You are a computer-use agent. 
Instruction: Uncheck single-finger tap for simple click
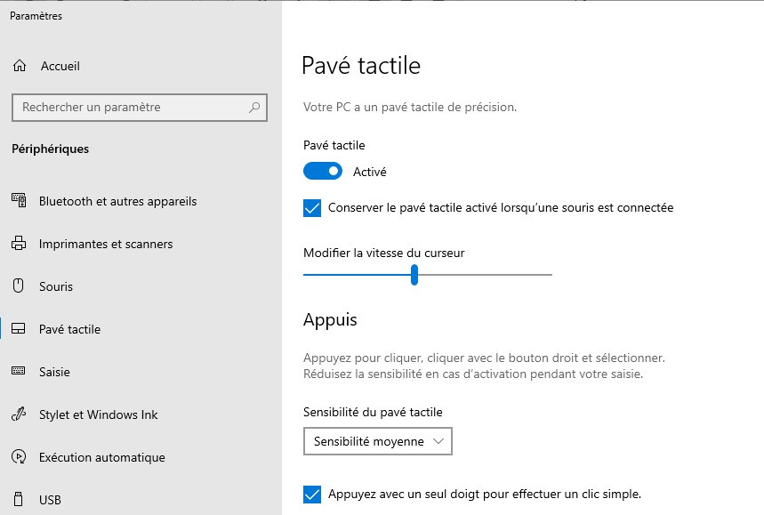tap(312, 495)
